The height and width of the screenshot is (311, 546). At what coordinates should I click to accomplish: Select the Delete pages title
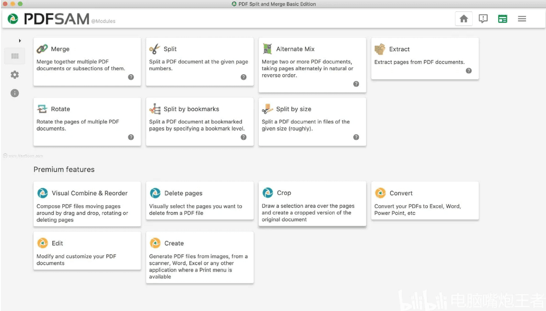click(x=183, y=193)
